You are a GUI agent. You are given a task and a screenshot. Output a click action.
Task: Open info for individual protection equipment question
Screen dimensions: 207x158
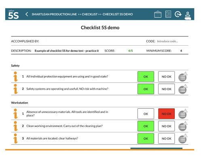pos(15,76)
